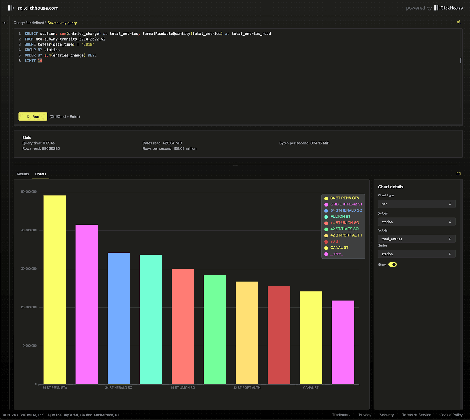Click the sql.clickhouse.com logo icon
Viewport: 470px width, 420px height.
point(11,8)
